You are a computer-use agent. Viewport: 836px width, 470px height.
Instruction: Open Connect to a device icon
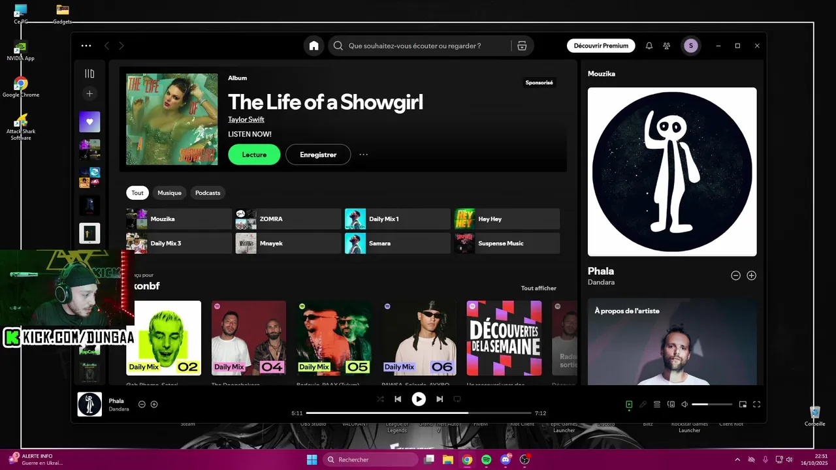671,404
